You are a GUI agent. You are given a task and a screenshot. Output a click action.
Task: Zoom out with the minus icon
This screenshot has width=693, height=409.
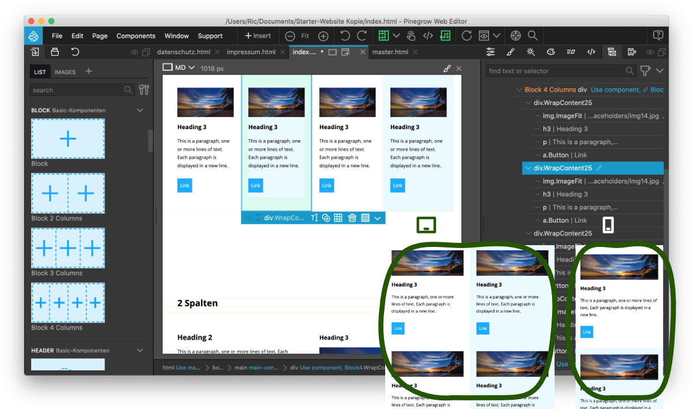(x=290, y=36)
